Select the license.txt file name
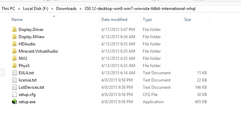241x140 pixels. point(28,80)
